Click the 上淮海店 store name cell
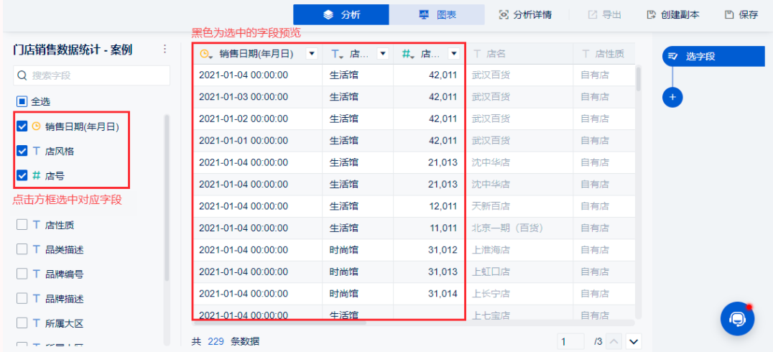The width and height of the screenshot is (773, 352). pyautogui.click(x=519, y=249)
